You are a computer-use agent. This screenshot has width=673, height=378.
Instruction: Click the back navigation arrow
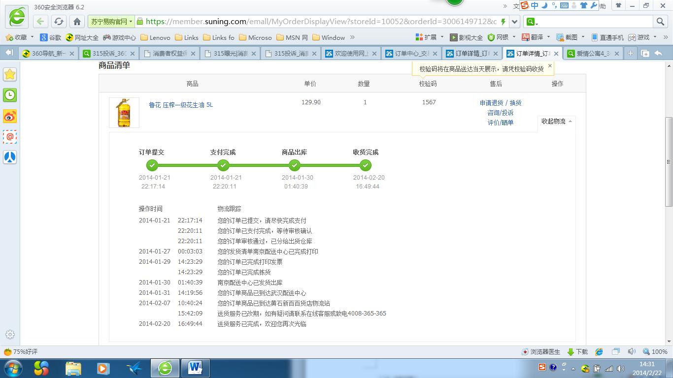pyautogui.click(x=40, y=22)
